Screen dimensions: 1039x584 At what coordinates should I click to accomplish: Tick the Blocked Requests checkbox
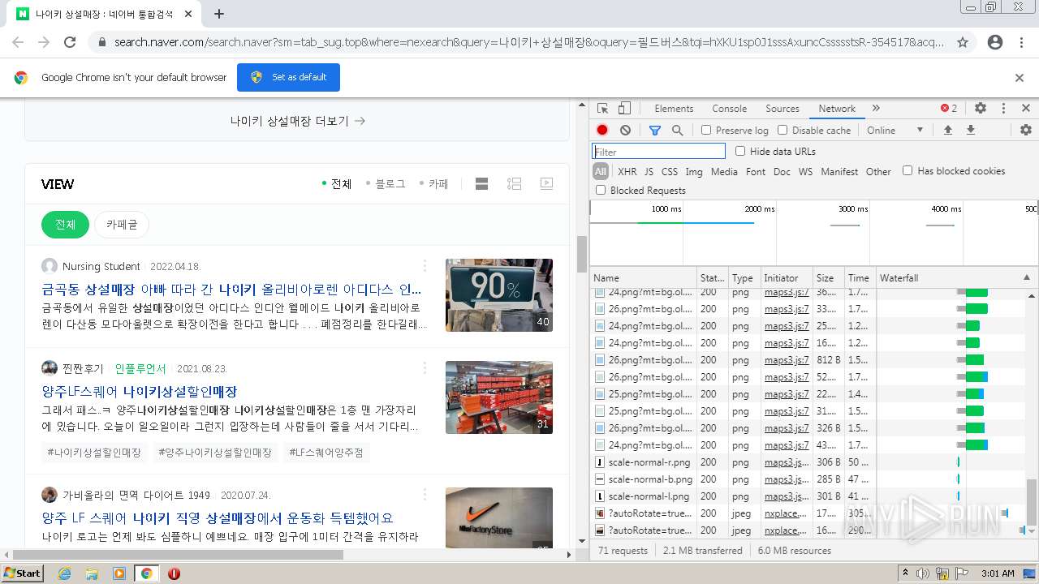point(601,190)
